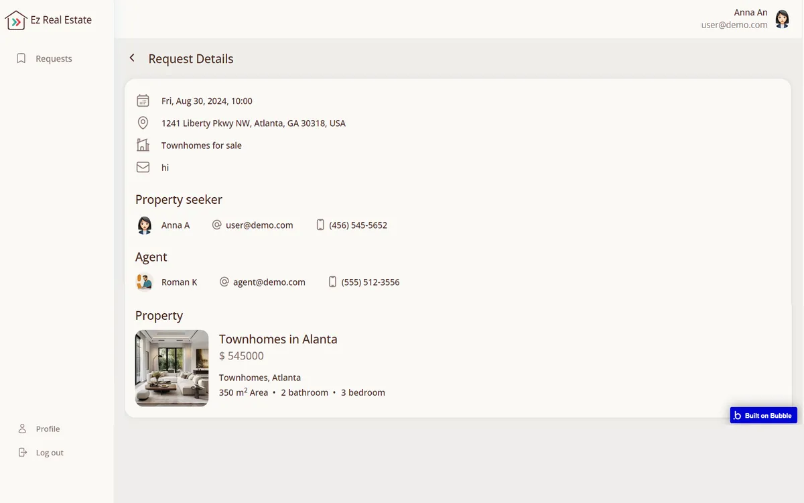Click the Agent section heading
This screenshot has height=503, width=804.
point(151,257)
